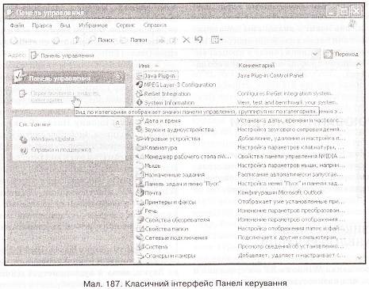Open the Мышь icon
This screenshot has width=369, height=289.
click(140, 165)
